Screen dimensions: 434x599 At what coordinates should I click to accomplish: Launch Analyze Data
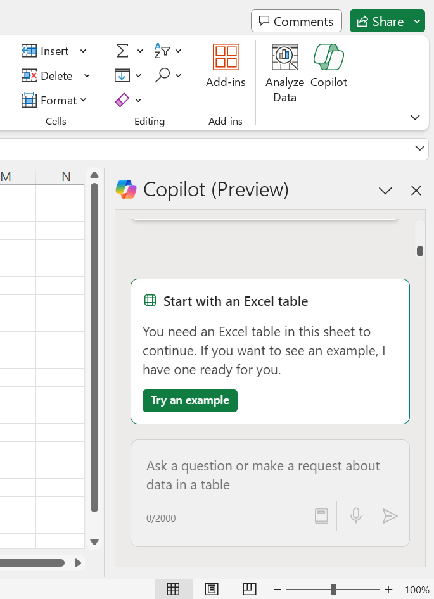284,73
